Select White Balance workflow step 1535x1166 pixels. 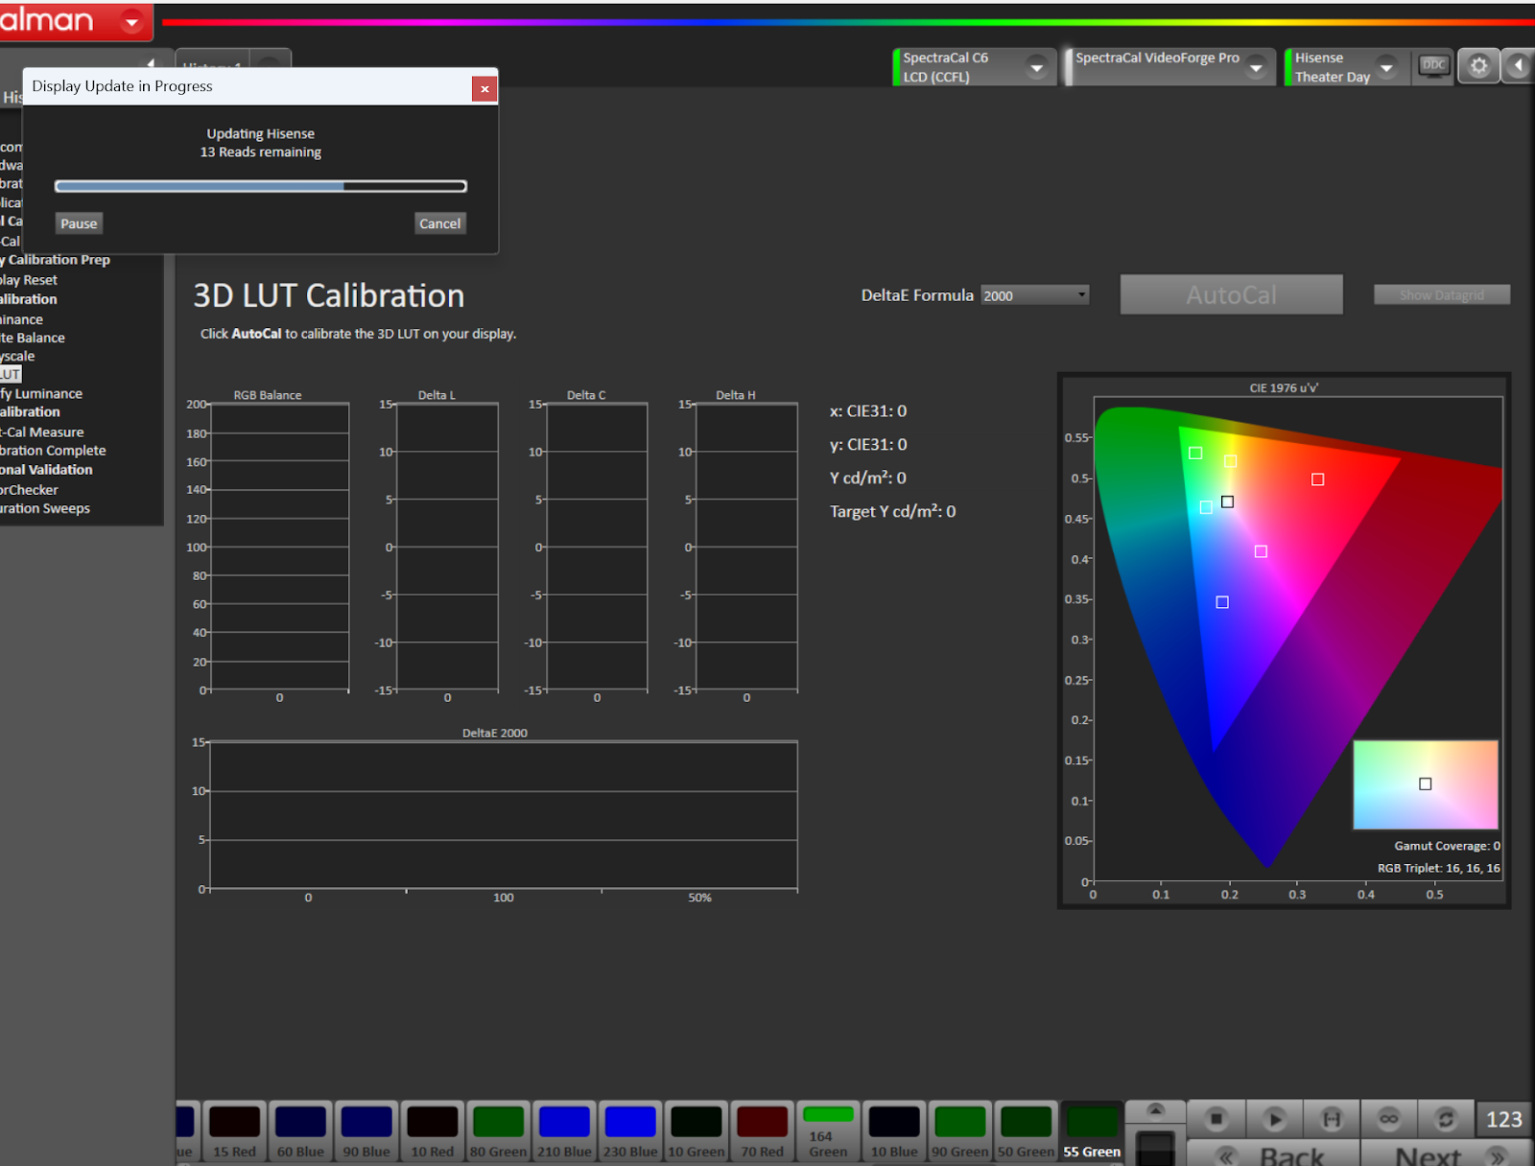pyautogui.click(x=33, y=338)
